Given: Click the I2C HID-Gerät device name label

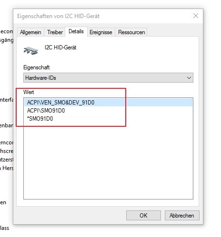Looking at the screenshot, I should tap(60, 47).
